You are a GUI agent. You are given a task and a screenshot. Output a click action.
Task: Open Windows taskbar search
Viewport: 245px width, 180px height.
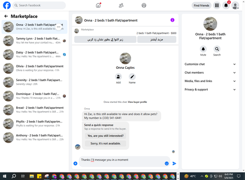click(x=14, y=176)
